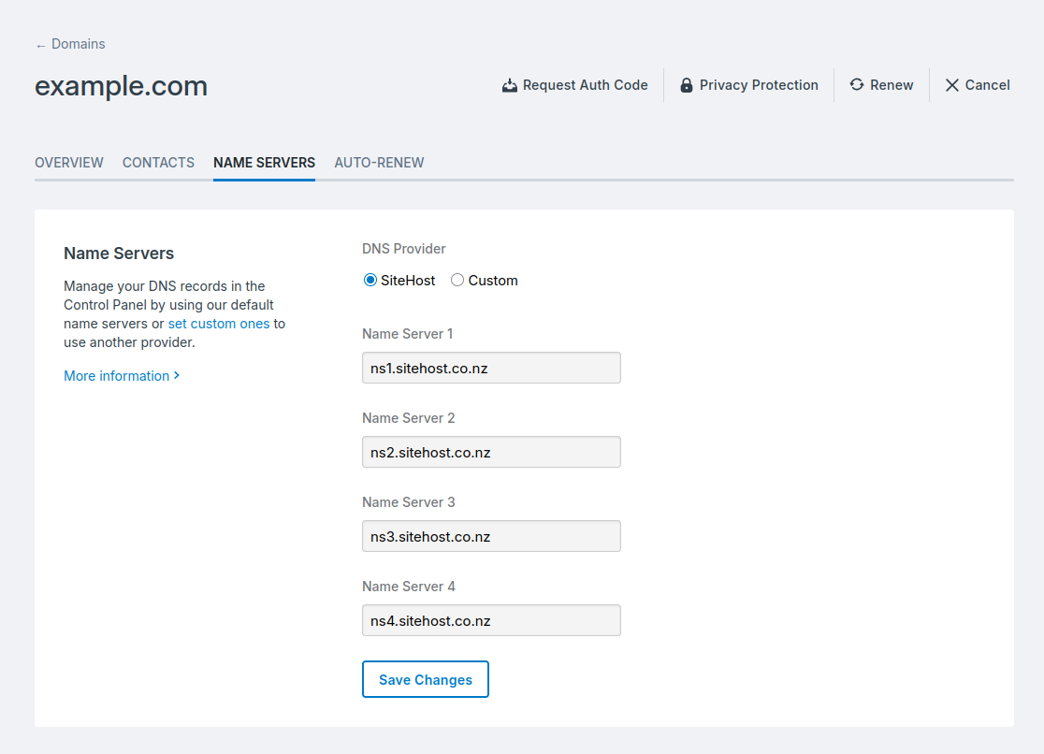Switch to the Auto-Renew tab
The width and height of the screenshot is (1044, 754).
379,162
